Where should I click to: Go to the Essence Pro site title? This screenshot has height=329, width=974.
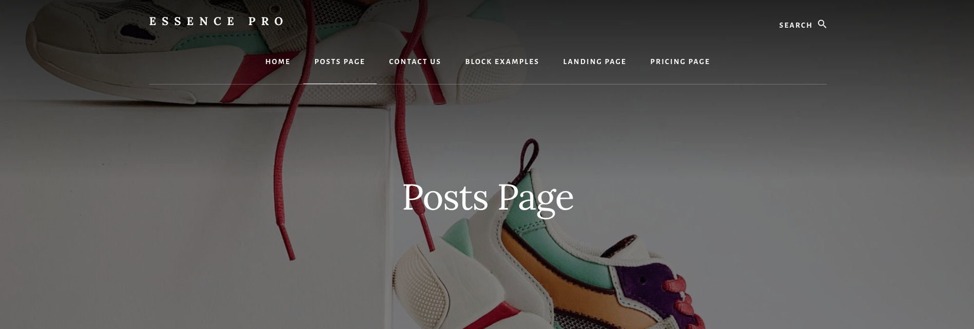[x=217, y=21]
